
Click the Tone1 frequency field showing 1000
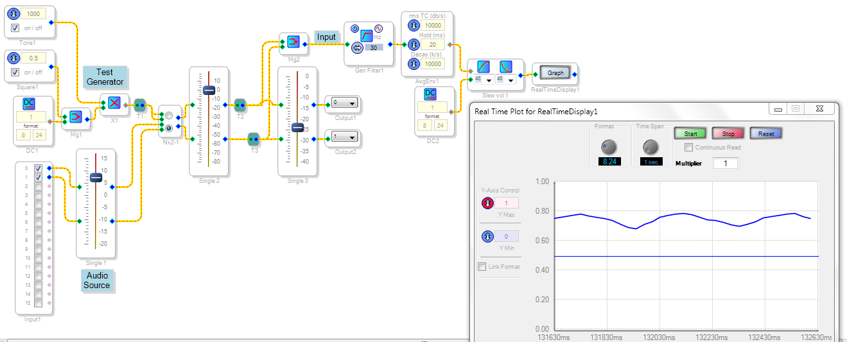[x=34, y=14]
